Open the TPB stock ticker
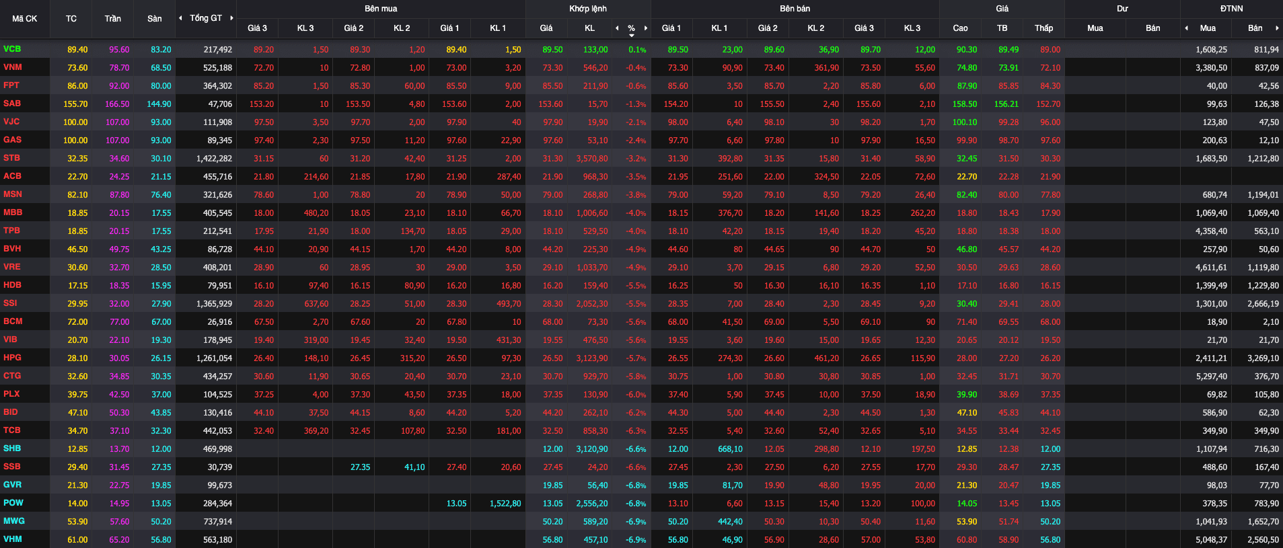 (x=11, y=231)
